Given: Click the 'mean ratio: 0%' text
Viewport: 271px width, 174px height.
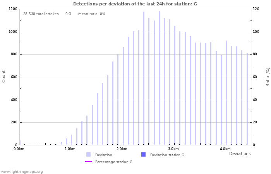Looking at the screenshot, I should click(92, 14).
